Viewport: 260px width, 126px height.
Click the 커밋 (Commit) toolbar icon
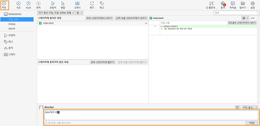4,5
